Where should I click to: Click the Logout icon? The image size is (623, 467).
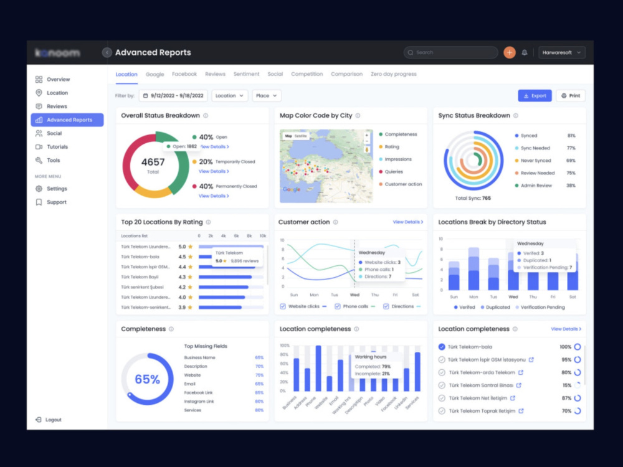(39, 420)
